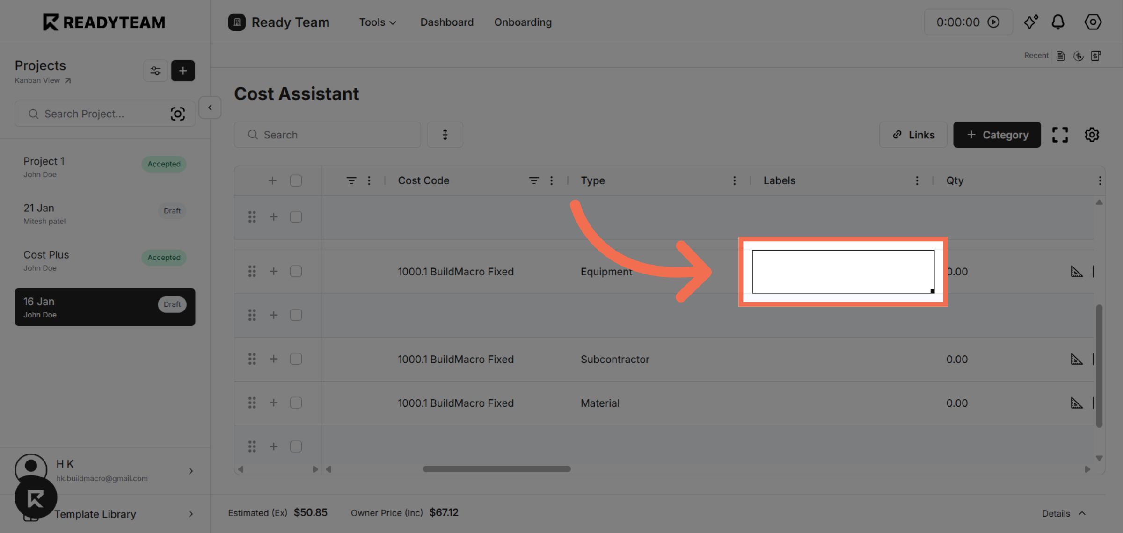The image size is (1123, 533).
Task: Open Kanban View from the Projects panel
Action: [x=42, y=80]
